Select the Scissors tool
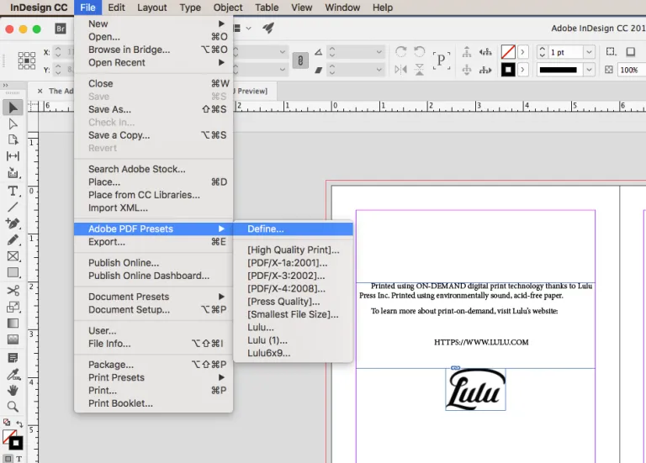Viewport: 646px width, 463px height. tap(13, 291)
